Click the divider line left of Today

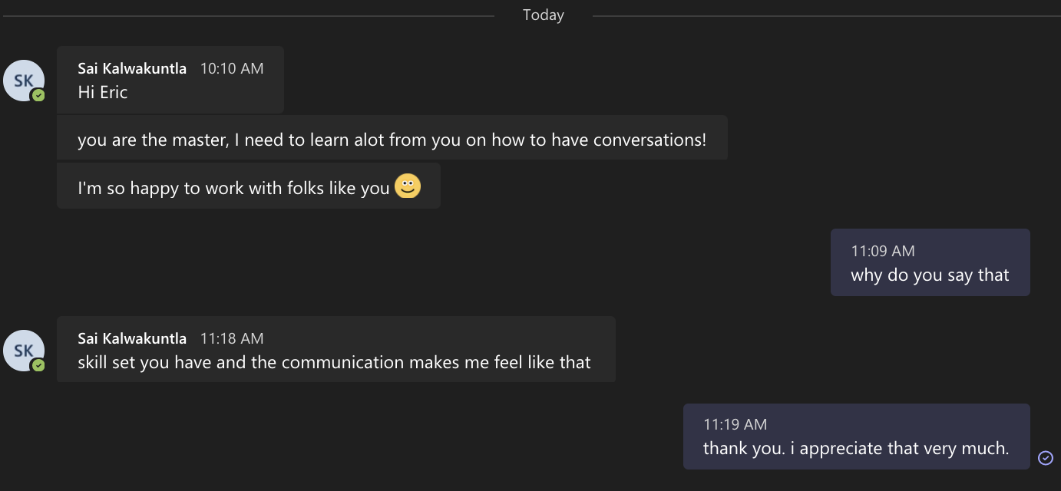point(246,15)
